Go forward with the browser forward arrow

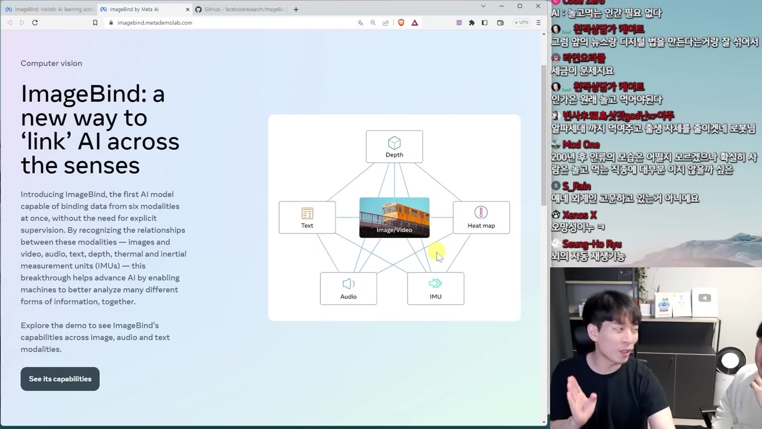pos(22,23)
